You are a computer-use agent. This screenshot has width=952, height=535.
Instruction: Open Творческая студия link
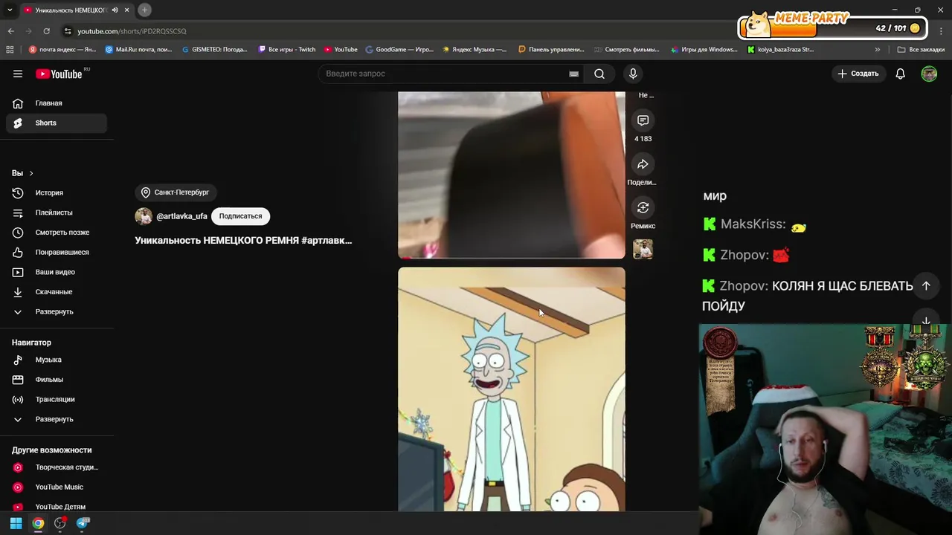57,467
